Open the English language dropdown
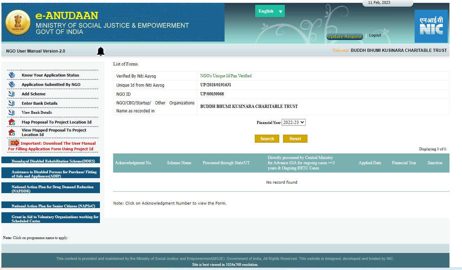 tap(270, 11)
